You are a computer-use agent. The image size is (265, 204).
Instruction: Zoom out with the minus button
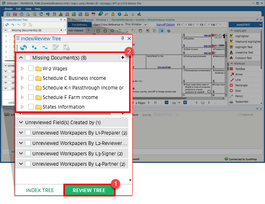coord(167,103)
